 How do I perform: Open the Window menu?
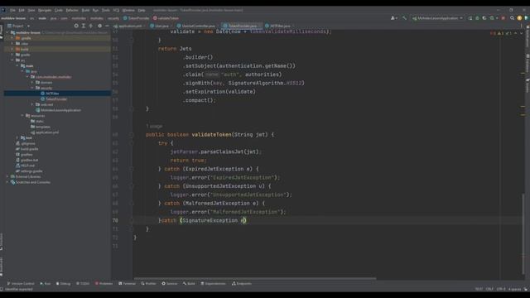point(128,10)
